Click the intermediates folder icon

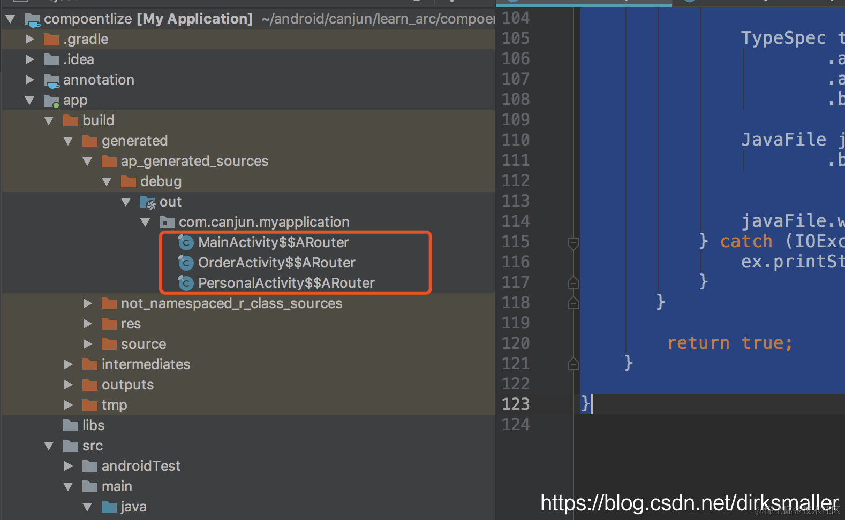(x=90, y=364)
